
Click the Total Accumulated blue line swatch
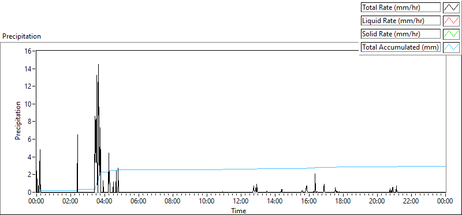click(x=451, y=47)
